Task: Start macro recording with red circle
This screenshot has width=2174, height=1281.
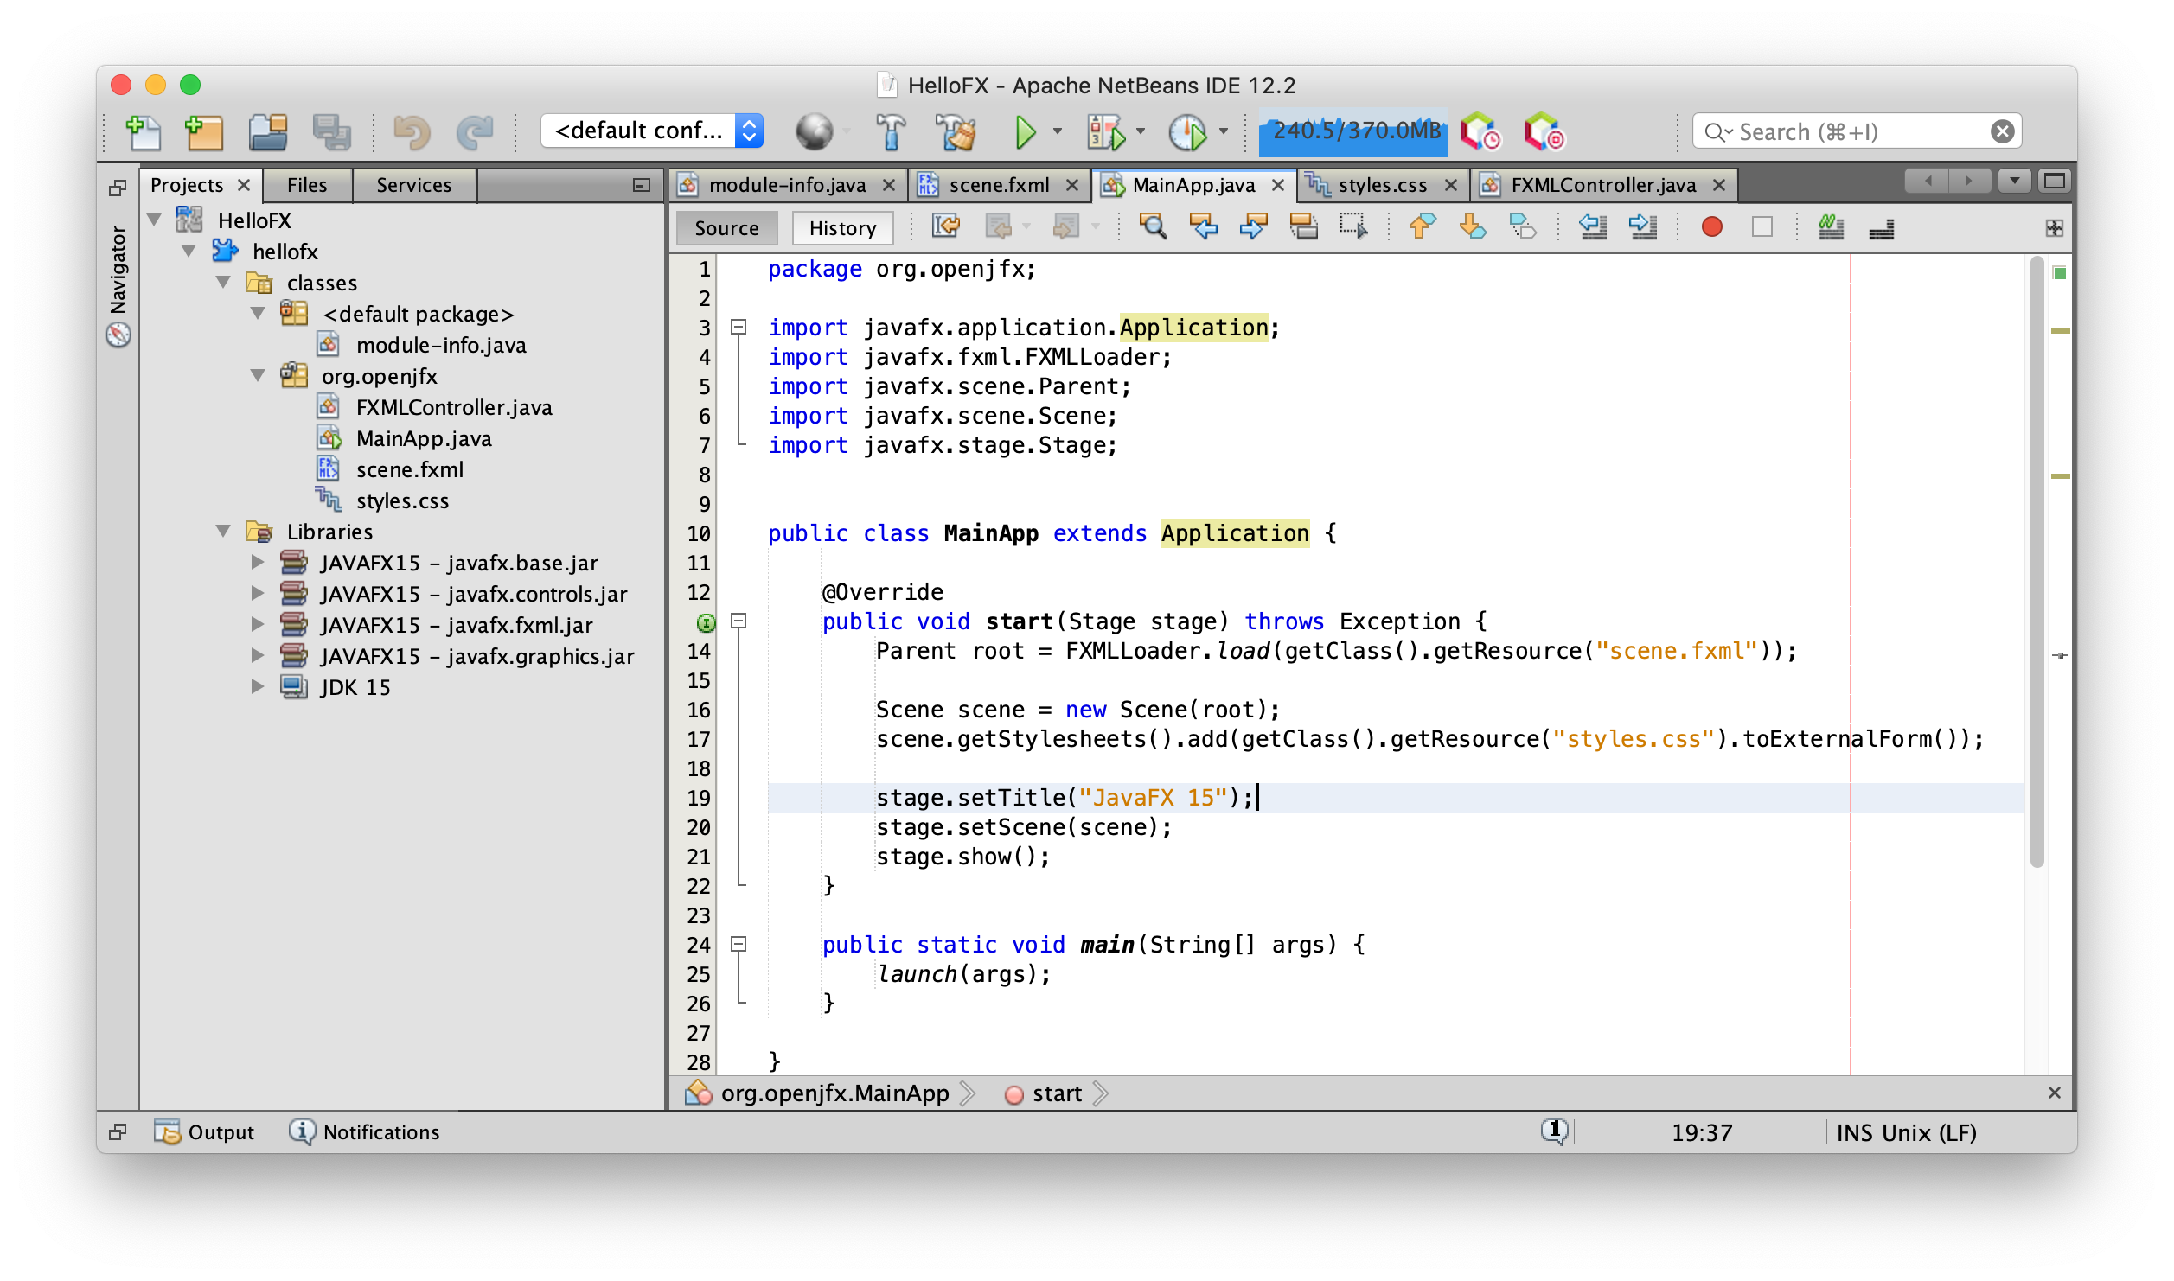Action: click(x=1711, y=227)
